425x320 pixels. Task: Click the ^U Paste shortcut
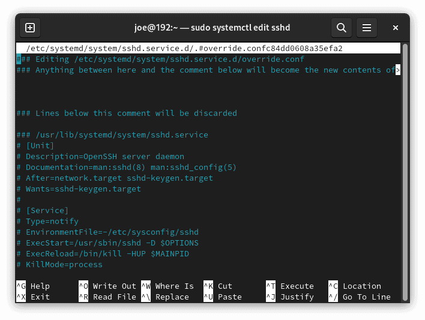click(x=223, y=297)
